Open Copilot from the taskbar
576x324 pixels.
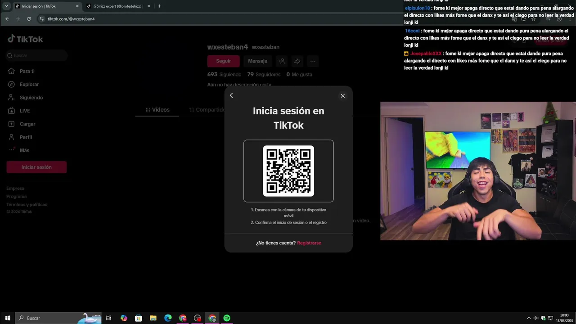pos(124,318)
